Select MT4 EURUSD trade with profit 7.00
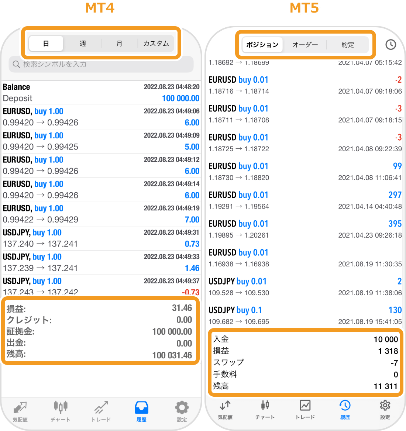Screen dimensions: 406x431 [101, 214]
